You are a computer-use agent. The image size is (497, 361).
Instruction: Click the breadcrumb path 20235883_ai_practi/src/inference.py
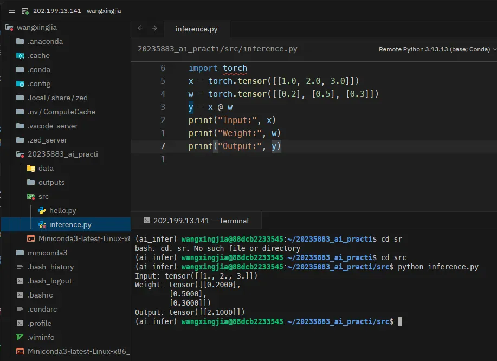[217, 49]
